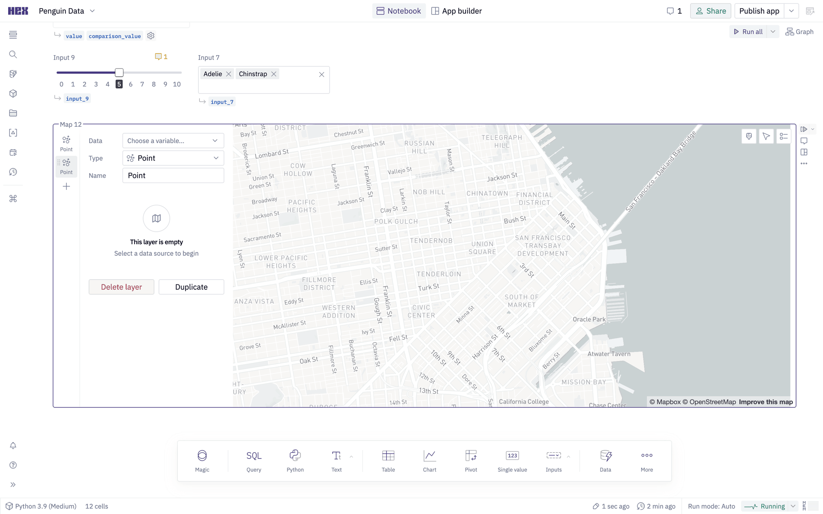Open the comments counter in the header
Viewport: 823px width, 514px height.
(x=674, y=11)
